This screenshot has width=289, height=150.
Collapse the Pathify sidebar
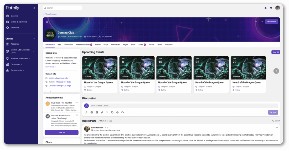pyautogui.click(x=34, y=8)
